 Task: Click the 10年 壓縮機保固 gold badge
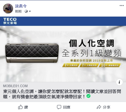(x=110, y=65)
